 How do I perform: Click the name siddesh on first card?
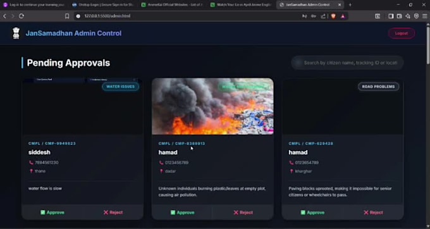[x=39, y=152]
